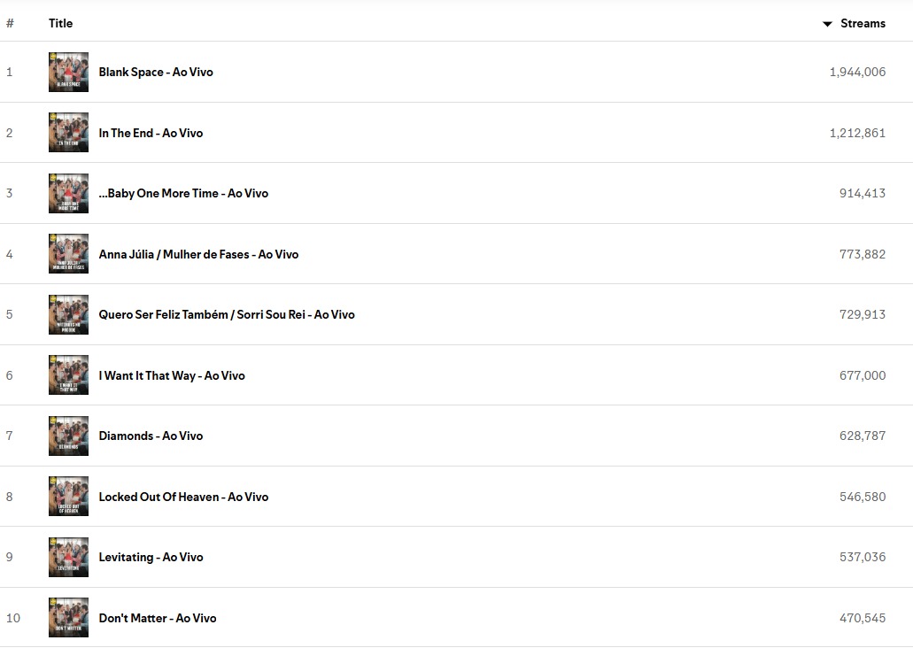Screen dimensions: 913x648
Task: Open the Anna Júlia / Mulher de Fases cover
Action: 69,254
